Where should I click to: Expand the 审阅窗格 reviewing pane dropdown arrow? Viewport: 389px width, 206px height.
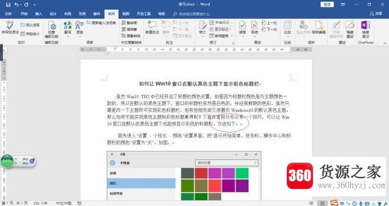pyautogui.click(x=232, y=36)
